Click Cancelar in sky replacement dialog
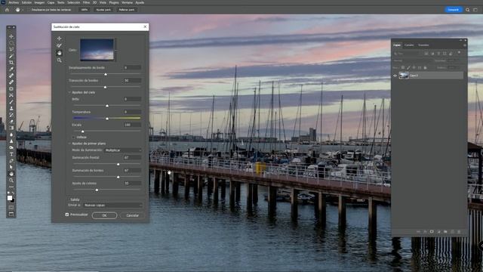The width and height of the screenshot is (483, 272). pyautogui.click(x=133, y=215)
